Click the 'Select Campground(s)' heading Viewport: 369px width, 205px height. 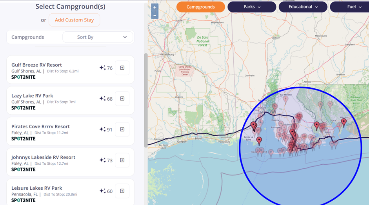coord(70,6)
